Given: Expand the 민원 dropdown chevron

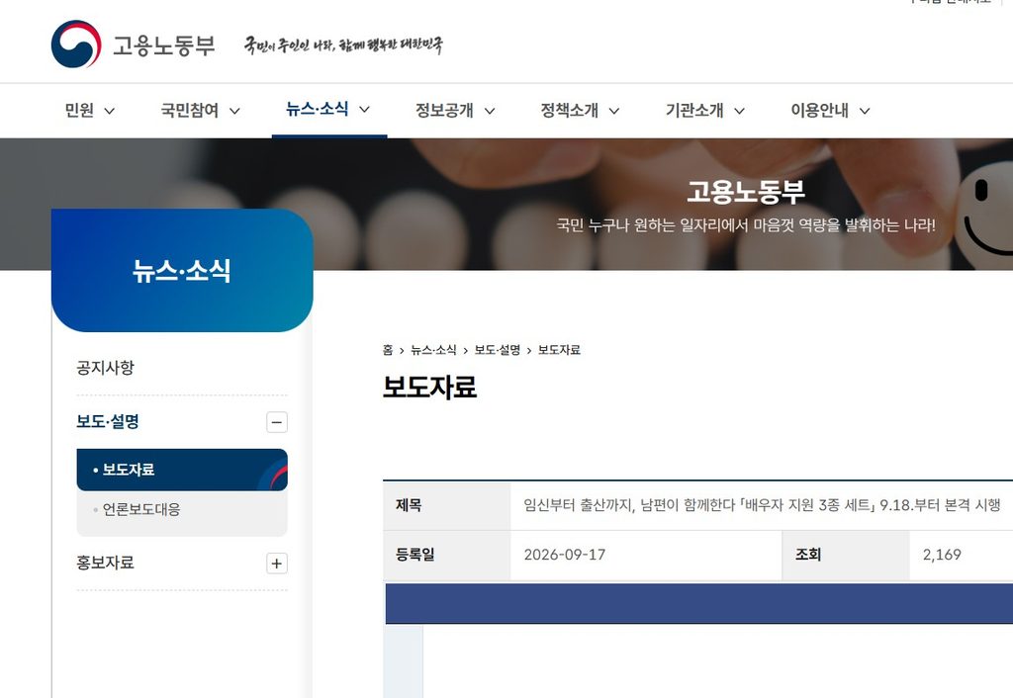Looking at the screenshot, I should [110, 111].
